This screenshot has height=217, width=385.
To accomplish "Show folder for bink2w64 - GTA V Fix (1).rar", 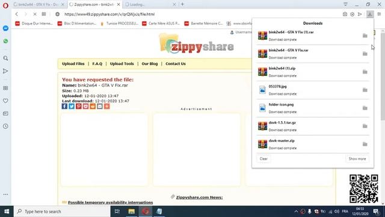I will [365, 36].
